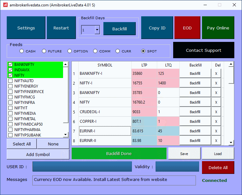Image resolution: width=242 pixels, height=195 pixels.
Task: Click Backfill for EURINR-II row
Action: [x=195, y=140]
